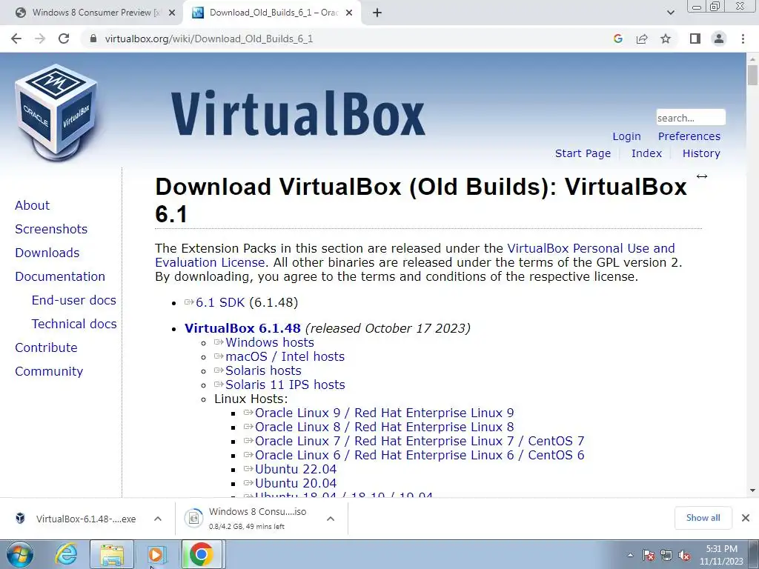
Task: Open Windows Media Player on taskbar
Action: 156,554
